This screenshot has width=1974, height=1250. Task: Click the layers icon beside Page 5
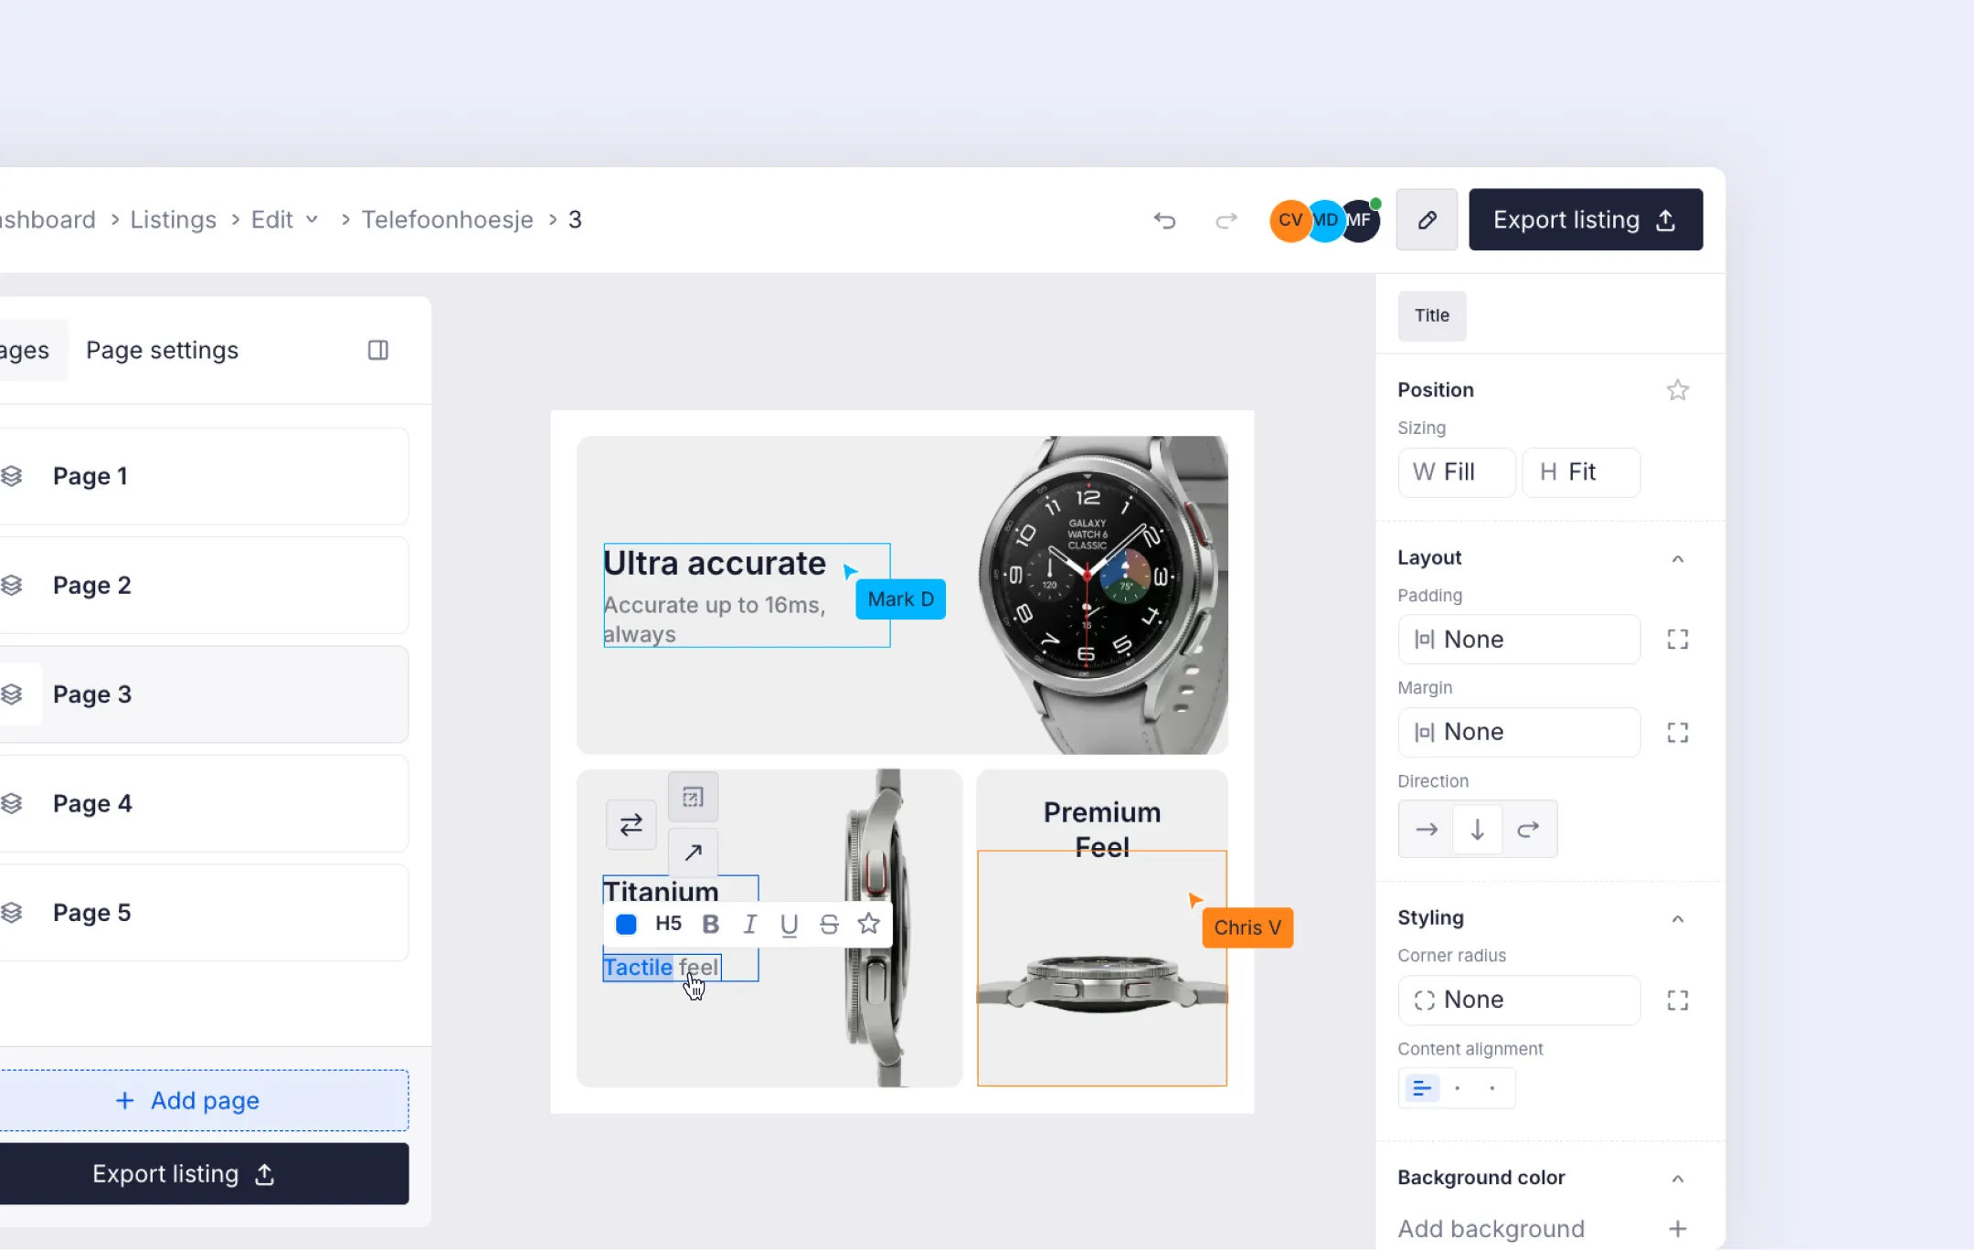(12, 913)
